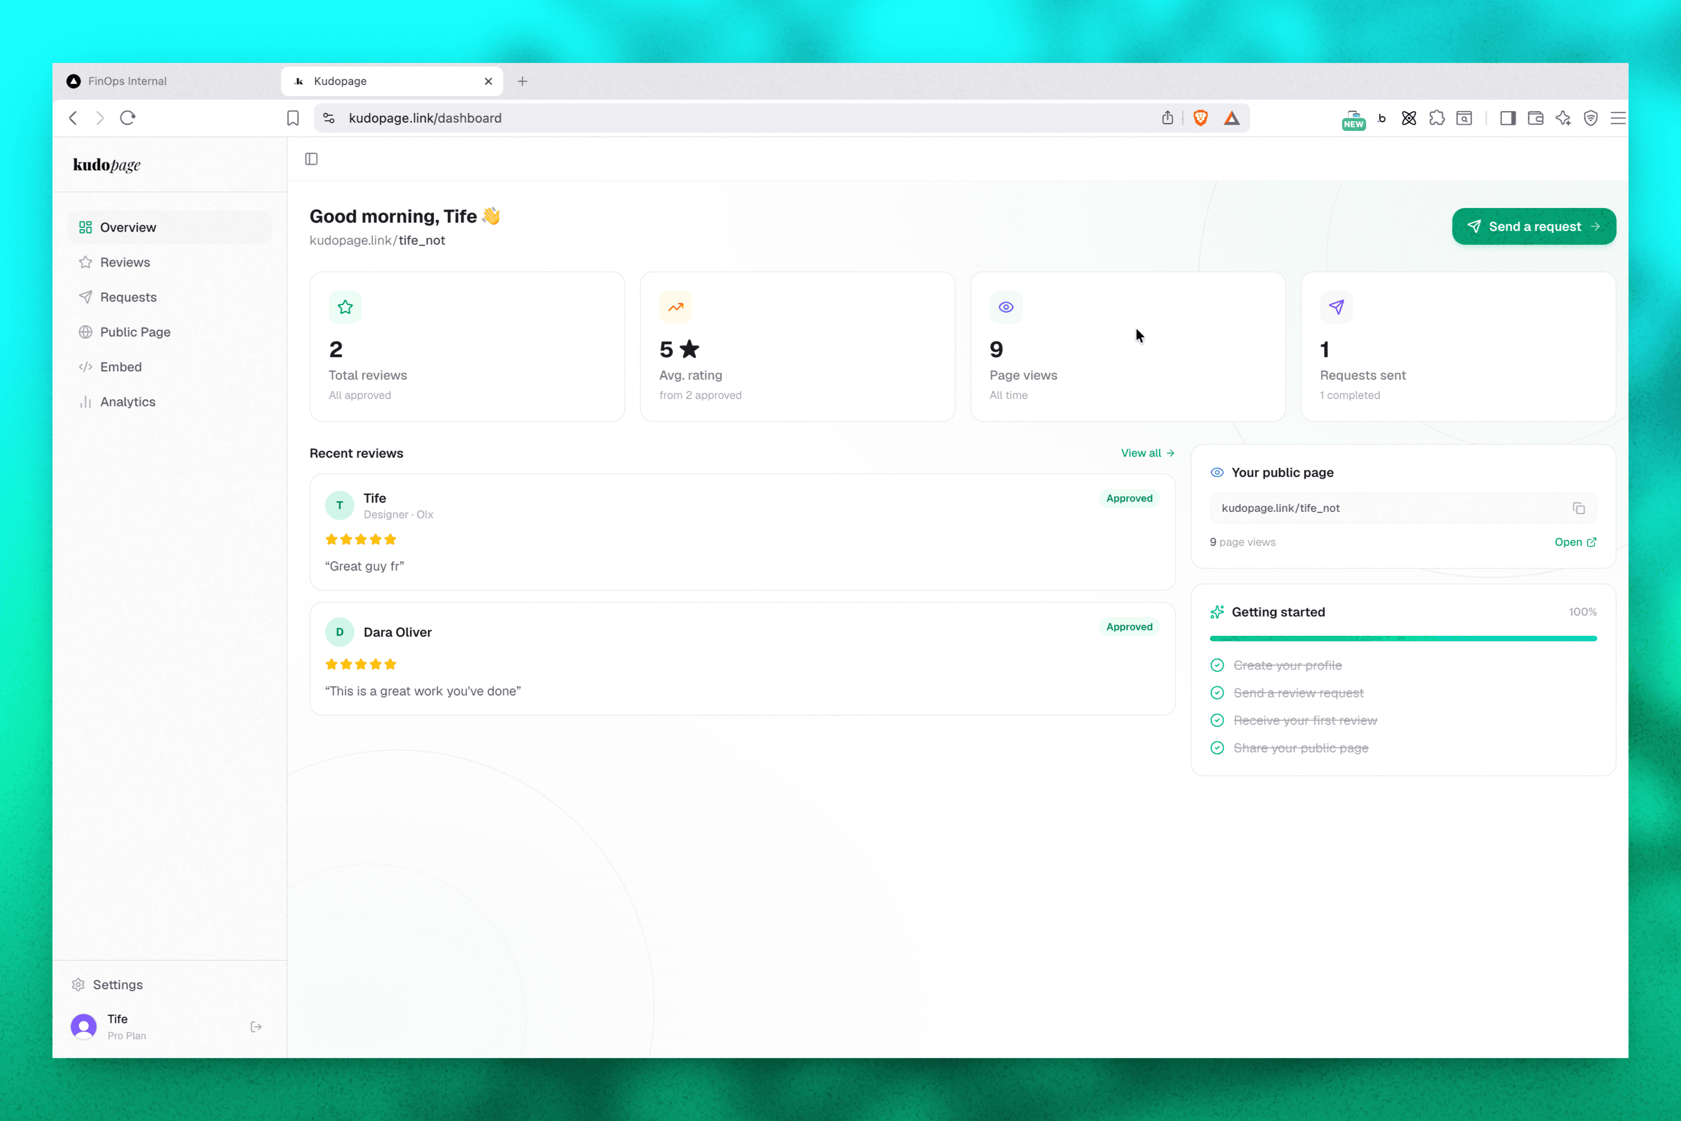
Task: Click the D avatar on Dara Oliver's review
Action: pos(340,632)
